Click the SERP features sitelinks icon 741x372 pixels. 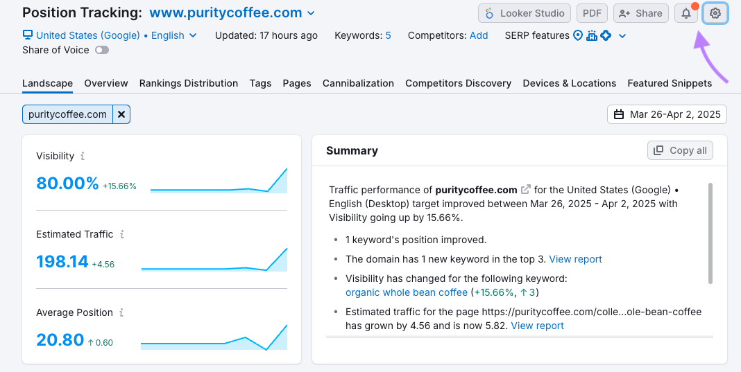[x=591, y=35]
